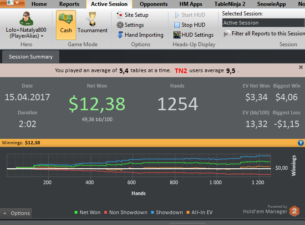Screen dimensions: 305x225
Task: Open the application menu orange button
Action: (x=12, y=4)
